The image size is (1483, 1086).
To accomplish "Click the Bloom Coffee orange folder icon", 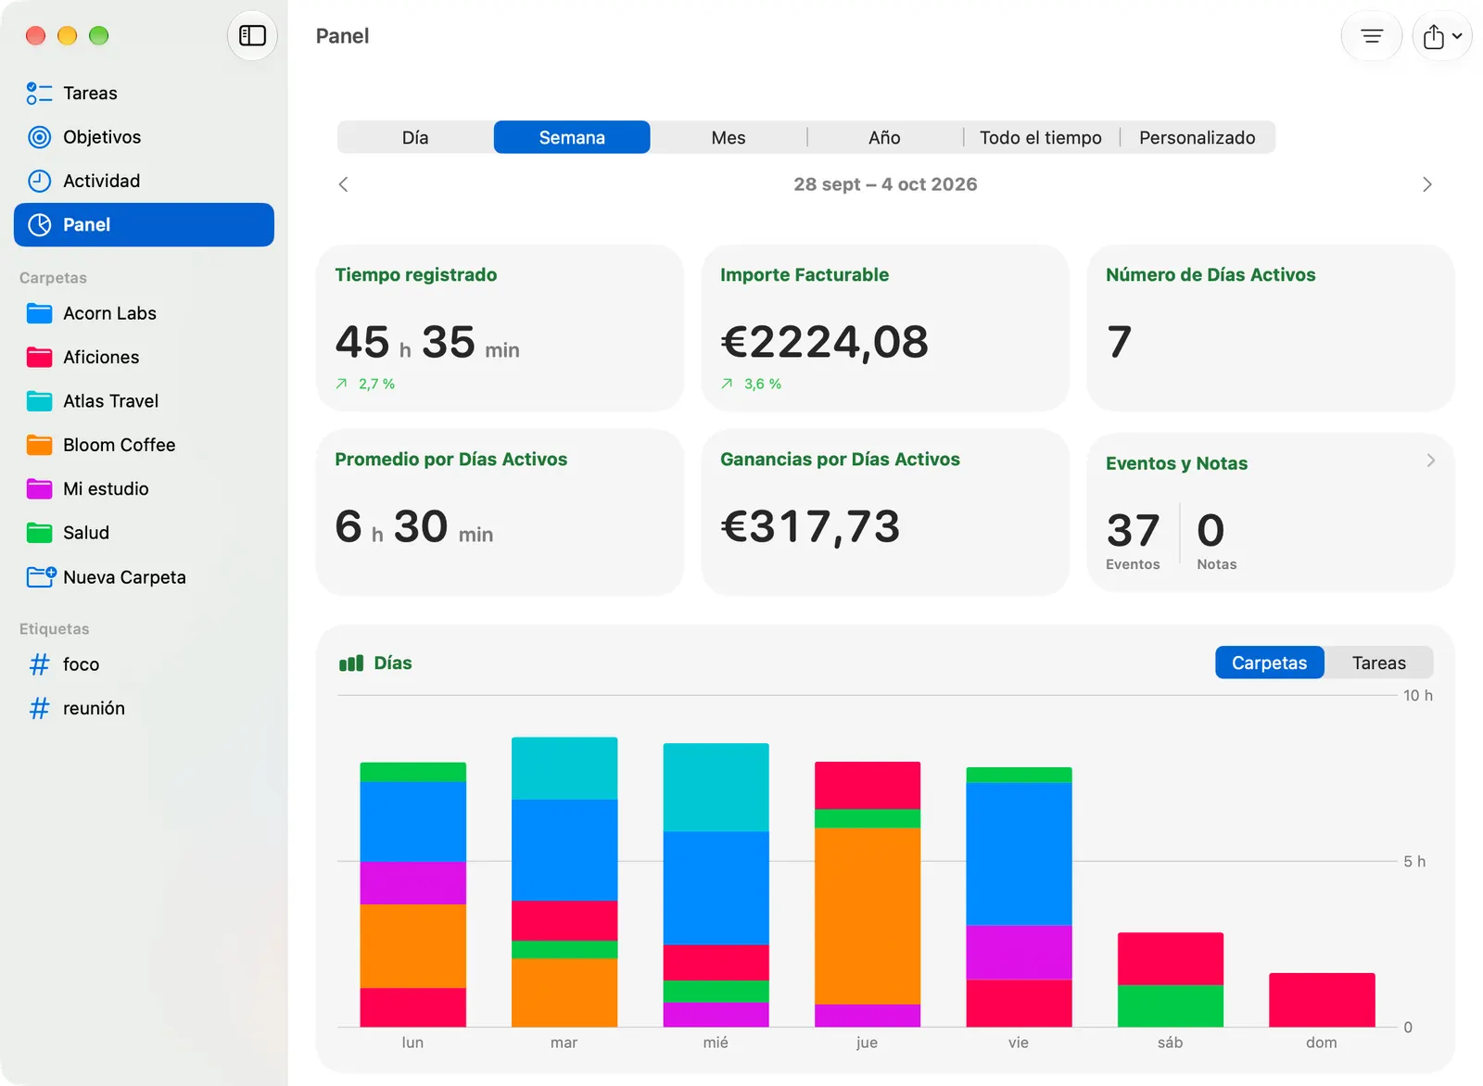I will pos(39,445).
